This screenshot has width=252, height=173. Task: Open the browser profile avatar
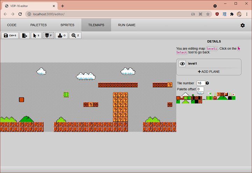click(239, 14)
